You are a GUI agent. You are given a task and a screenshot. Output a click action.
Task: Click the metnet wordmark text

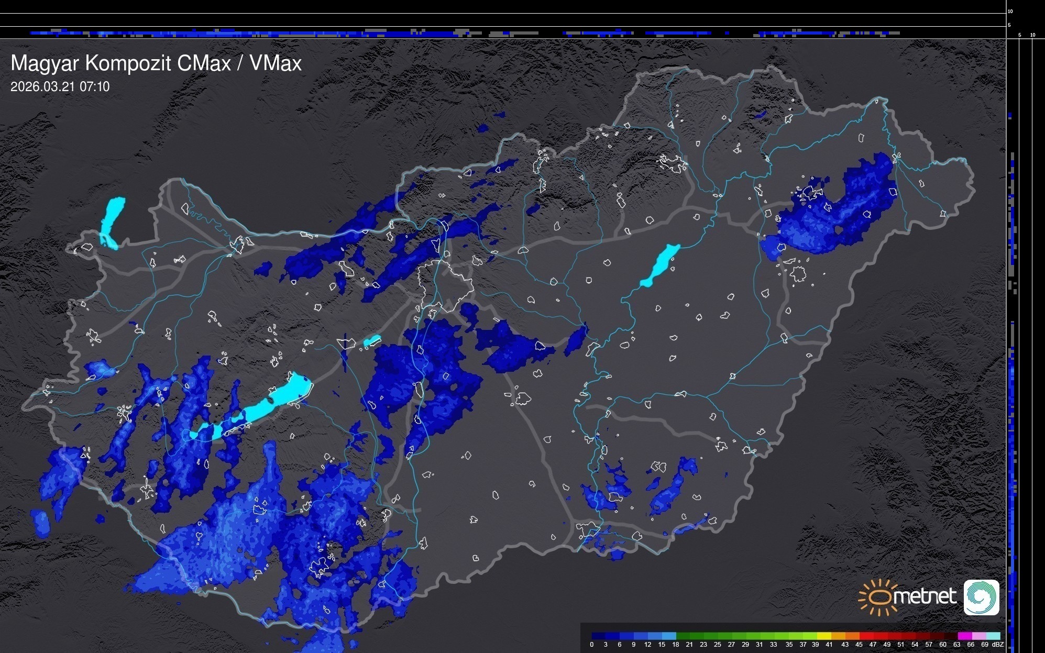coord(925,596)
